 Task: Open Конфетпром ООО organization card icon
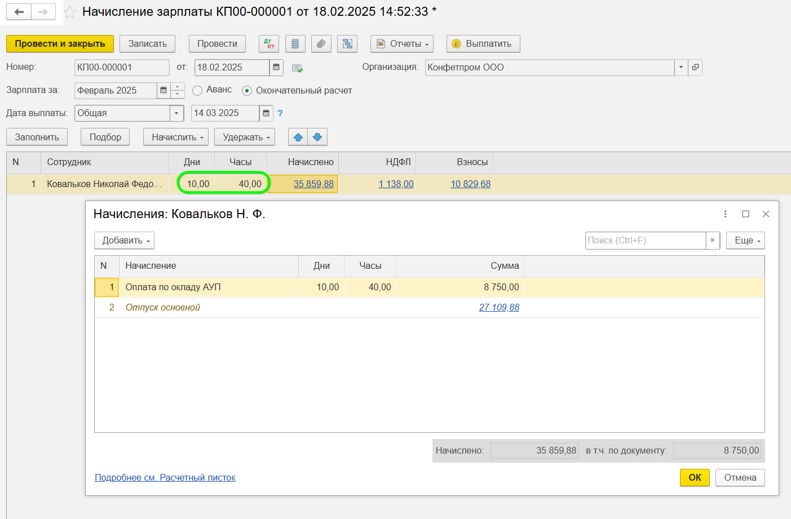click(x=695, y=67)
